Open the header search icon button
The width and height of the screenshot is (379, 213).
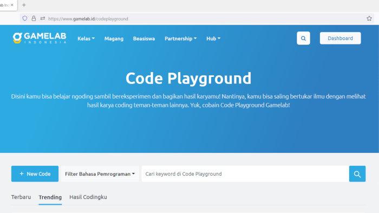(303, 38)
